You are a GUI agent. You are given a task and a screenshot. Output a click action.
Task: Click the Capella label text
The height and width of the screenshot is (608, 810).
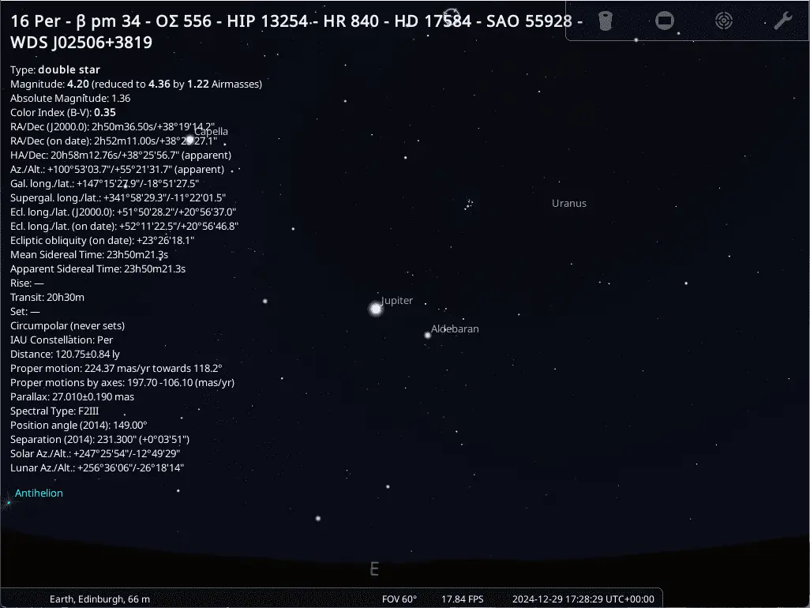(211, 131)
